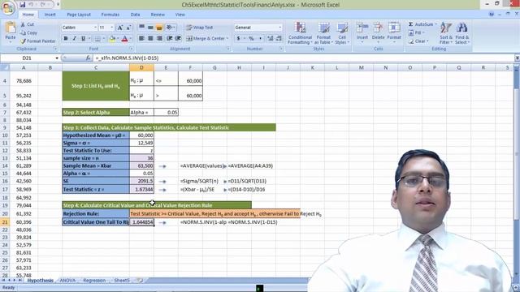Image resolution: width=520 pixels, height=292 pixels.
Task: Click Increase Indent icon
Action: click(x=178, y=39)
